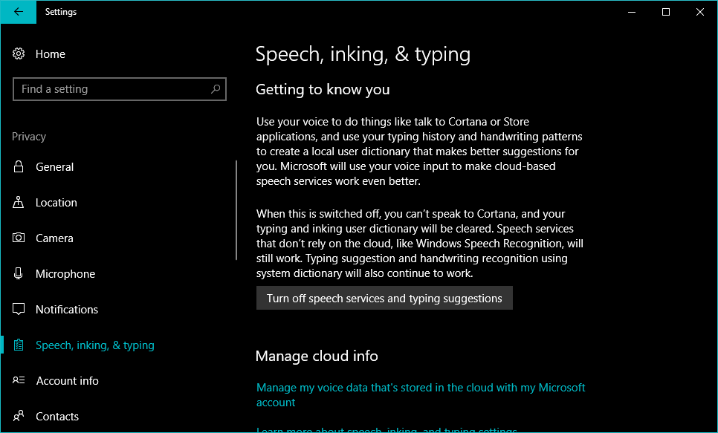Click the Home gear icon
The height and width of the screenshot is (433, 718).
(x=19, y=54)
